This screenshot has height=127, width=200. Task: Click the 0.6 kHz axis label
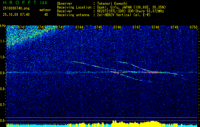tap(3, 121)
